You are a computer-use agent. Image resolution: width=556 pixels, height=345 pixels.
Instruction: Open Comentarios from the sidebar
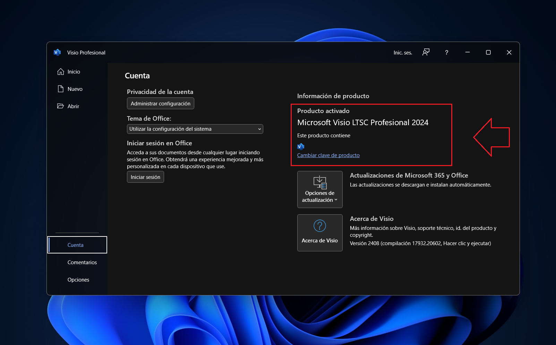[77, 262]
